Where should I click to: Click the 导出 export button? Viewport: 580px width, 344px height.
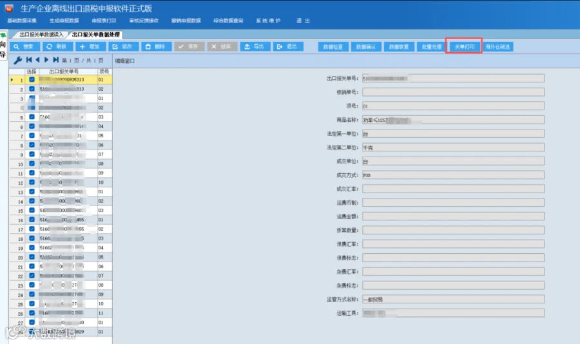[255, 46]
